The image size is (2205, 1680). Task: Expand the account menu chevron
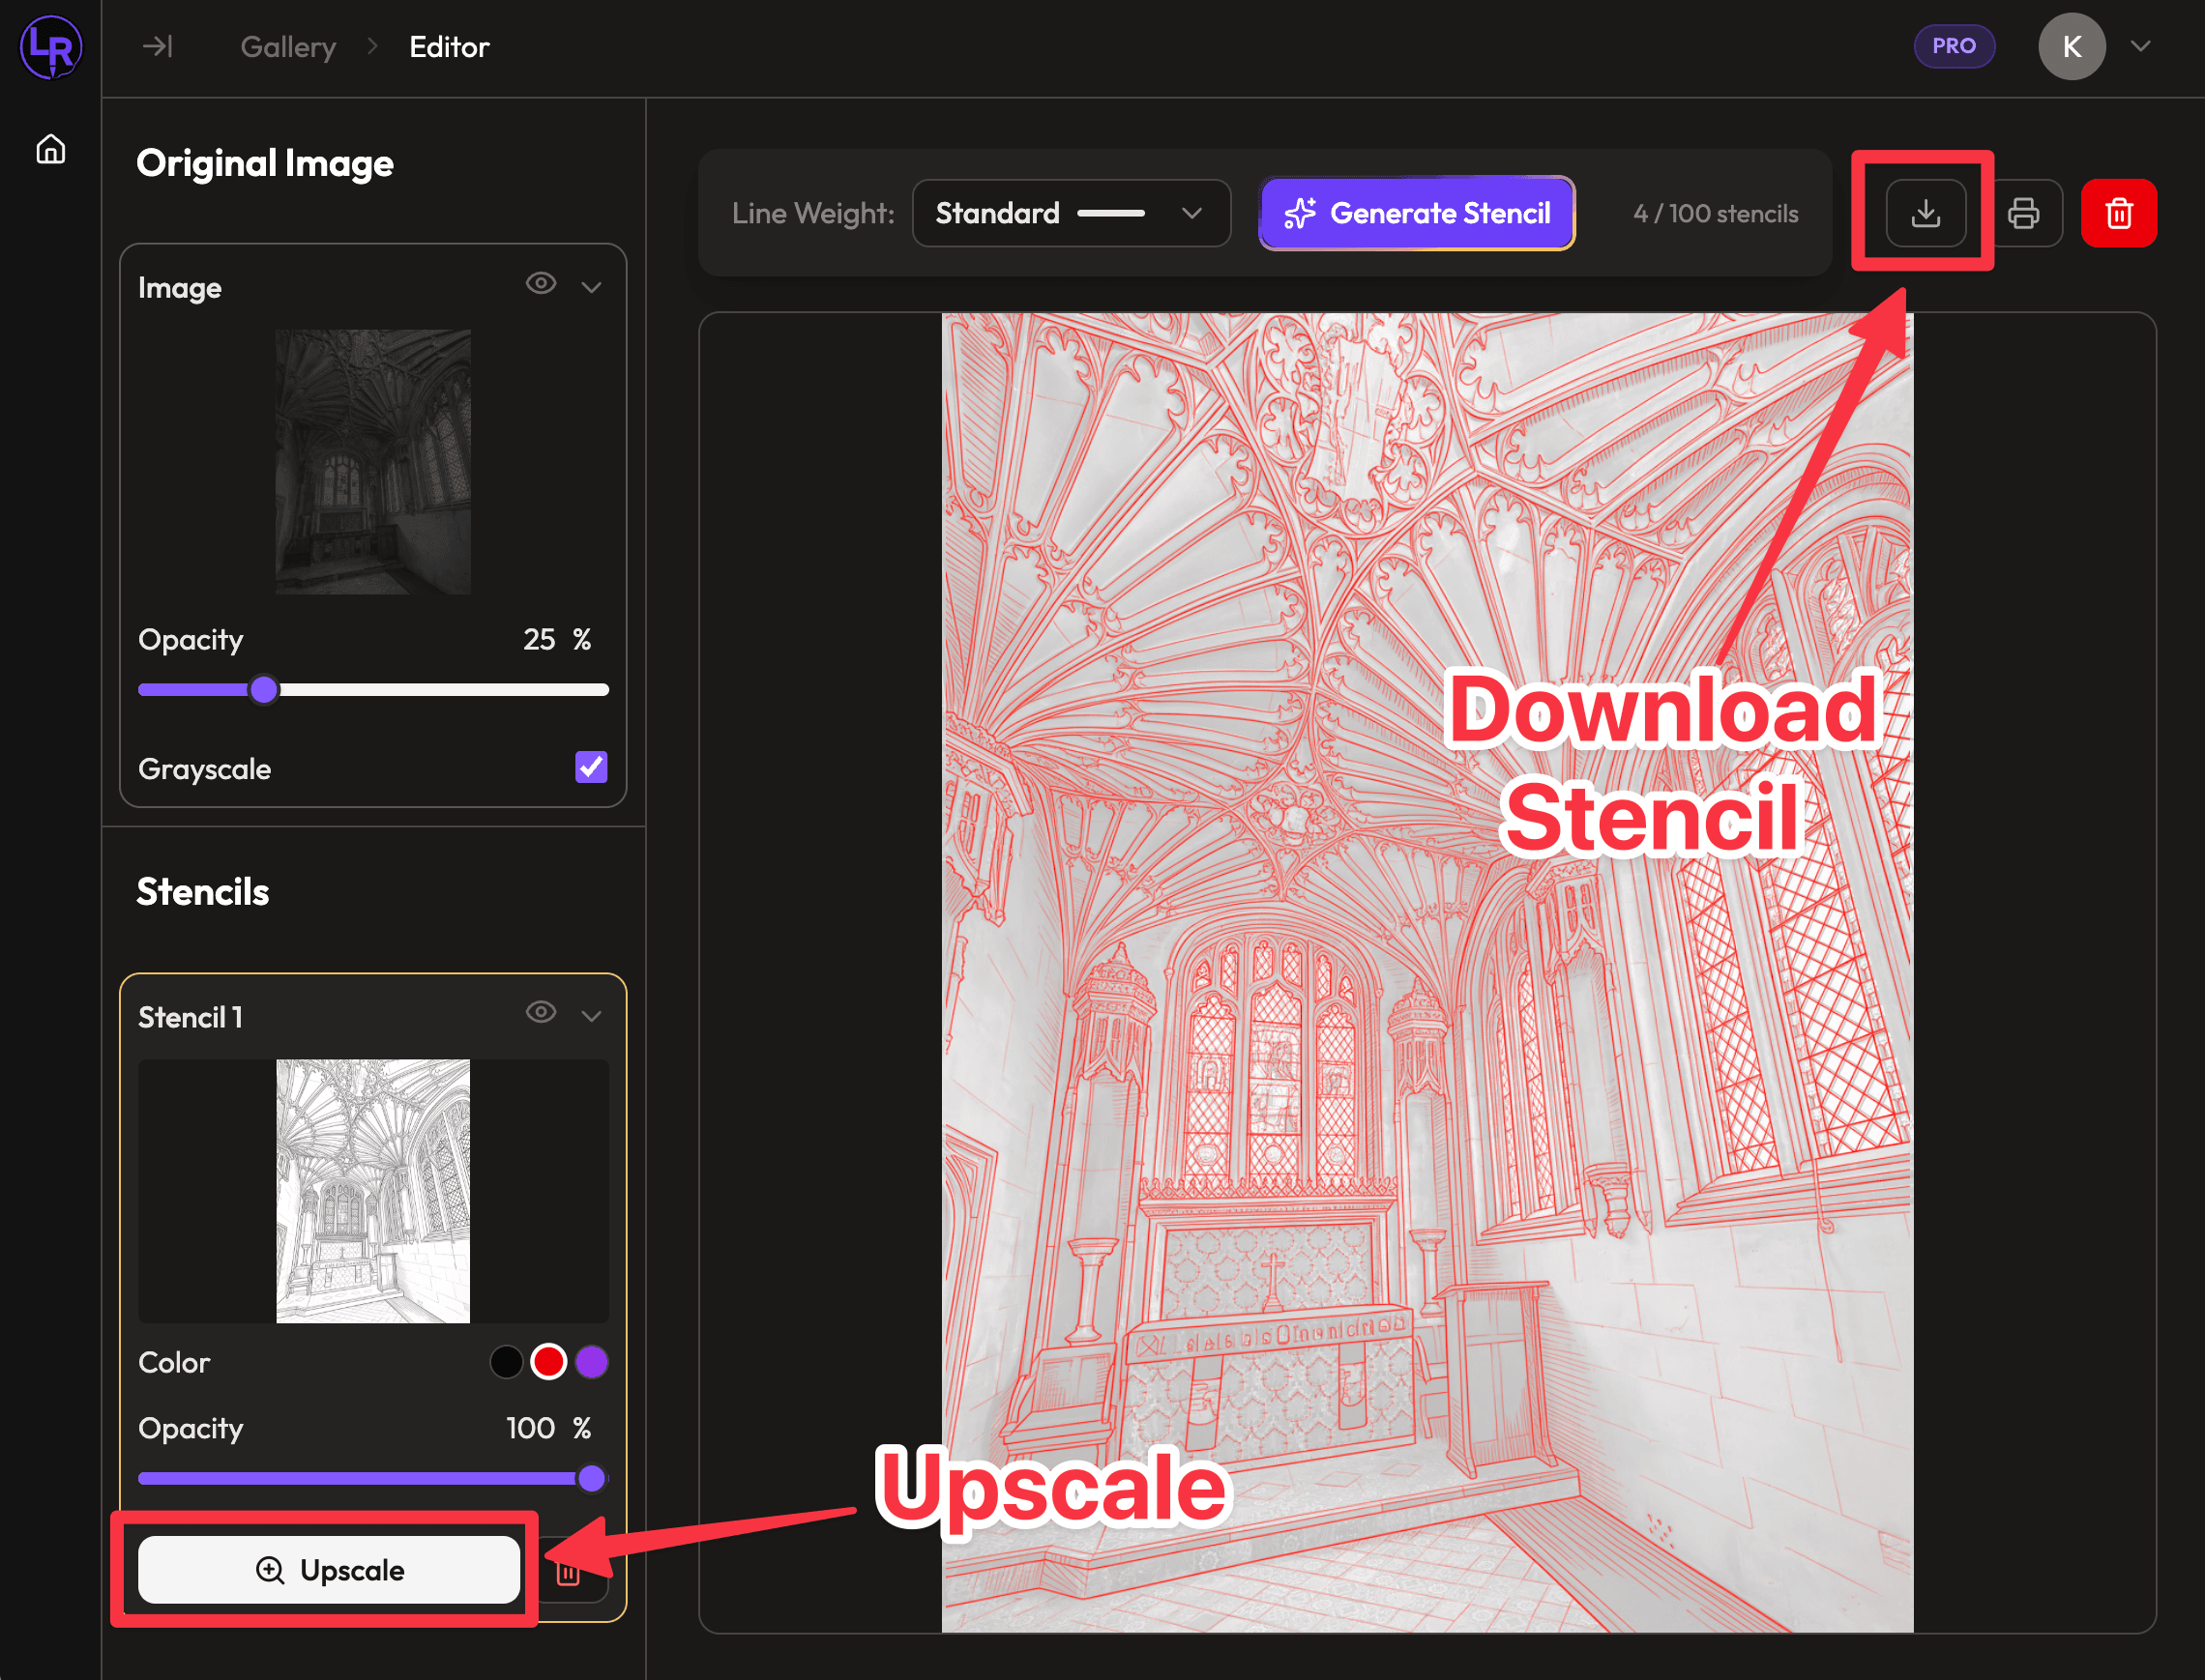pyautogui.click(x=2140, y=46)
